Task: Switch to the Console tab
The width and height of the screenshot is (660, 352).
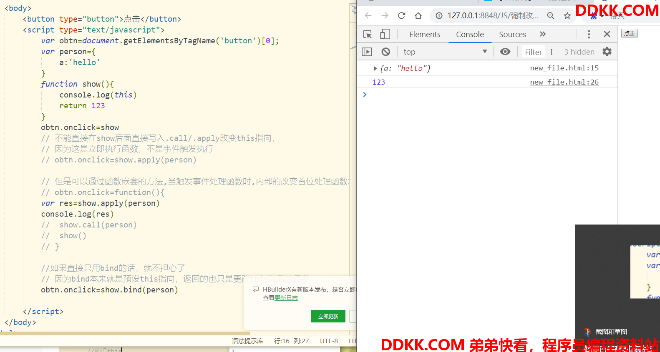Action: (x=470, y=35)
